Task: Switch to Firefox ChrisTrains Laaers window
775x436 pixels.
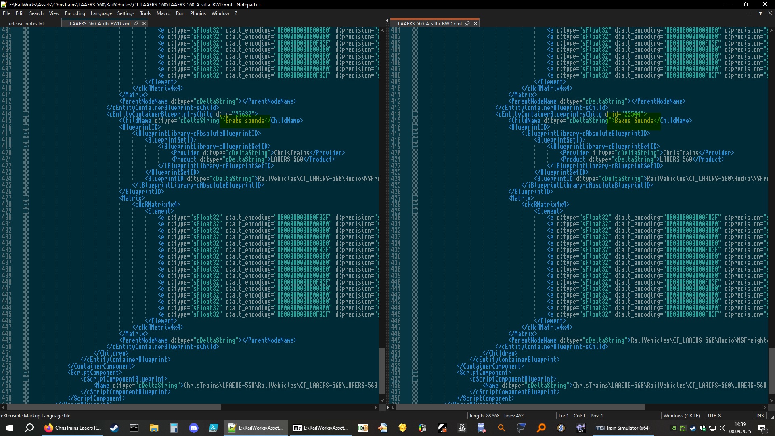Action: [x=73, y=428]
